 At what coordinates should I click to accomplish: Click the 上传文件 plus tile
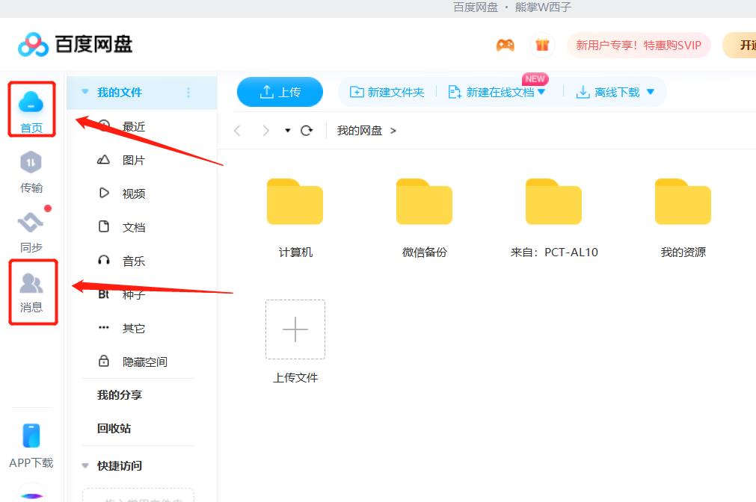point(295,329)
